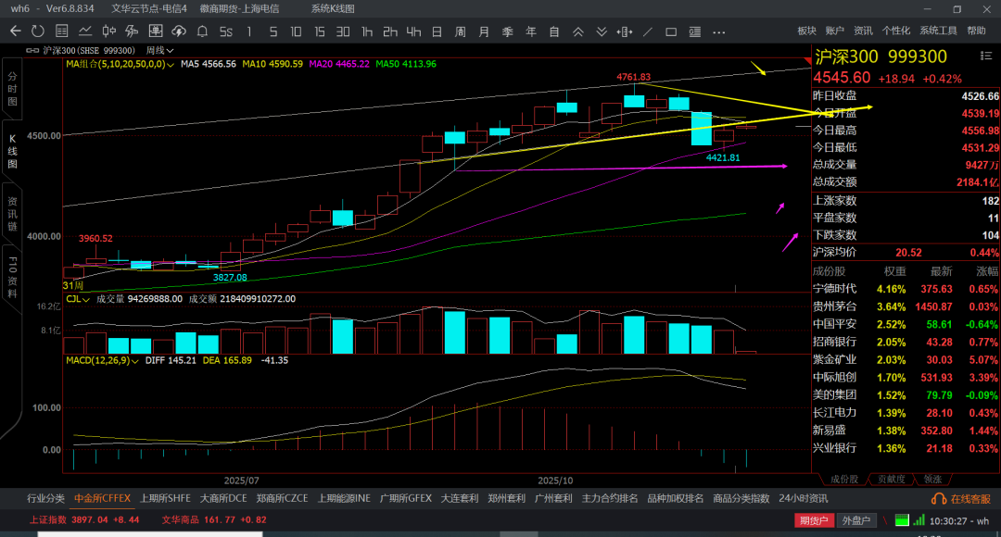Image resolution: width=1001 pixels, height=537 pixels.
Task: Refresh the chart with the reload icon
Action: 38,31
